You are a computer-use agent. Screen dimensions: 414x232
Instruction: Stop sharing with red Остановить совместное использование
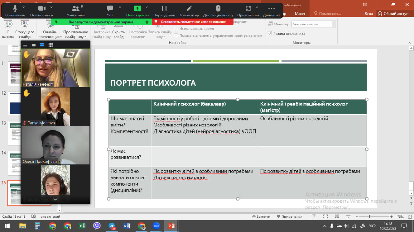pos(193,22)
